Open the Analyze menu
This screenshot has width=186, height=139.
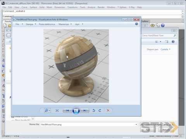[x=91, y=7]
